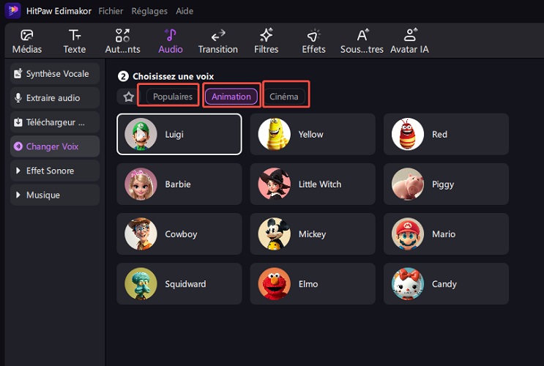The image size is (544, 366).
Task: Open the Réglages menu
Action: click(x=149, y=11)
